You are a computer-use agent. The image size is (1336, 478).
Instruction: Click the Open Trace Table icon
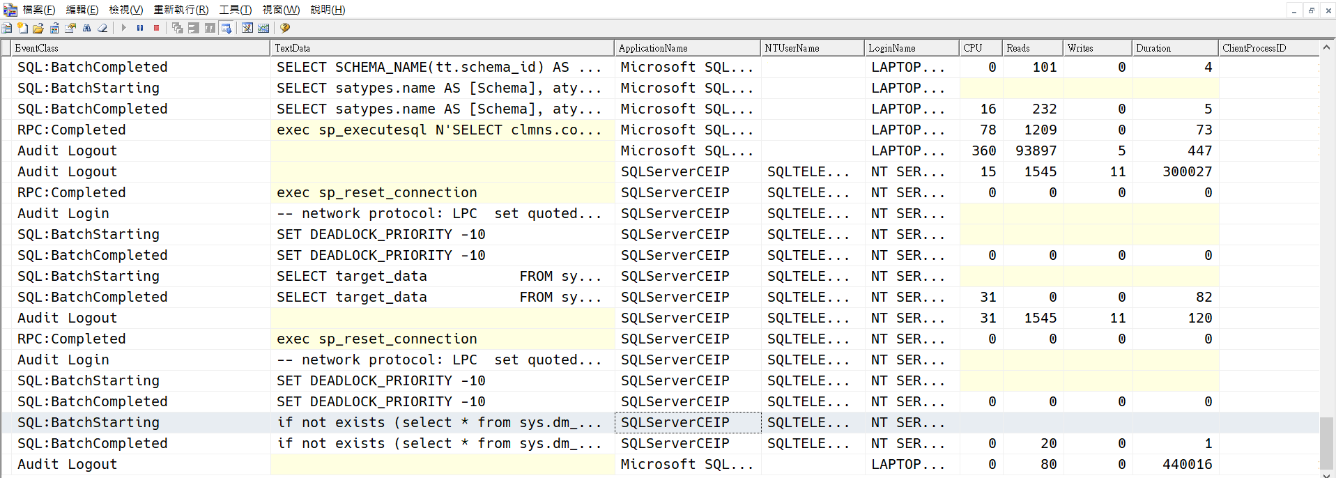[54, 28]
